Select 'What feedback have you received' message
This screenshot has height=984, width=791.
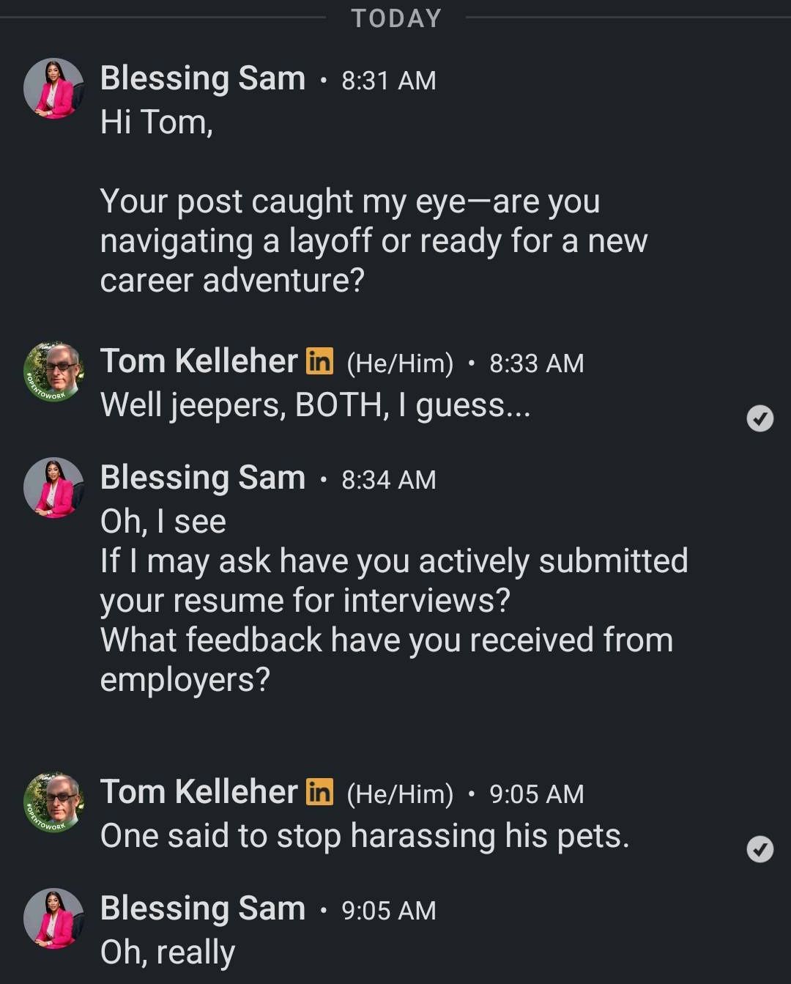[x=387, y=659]
